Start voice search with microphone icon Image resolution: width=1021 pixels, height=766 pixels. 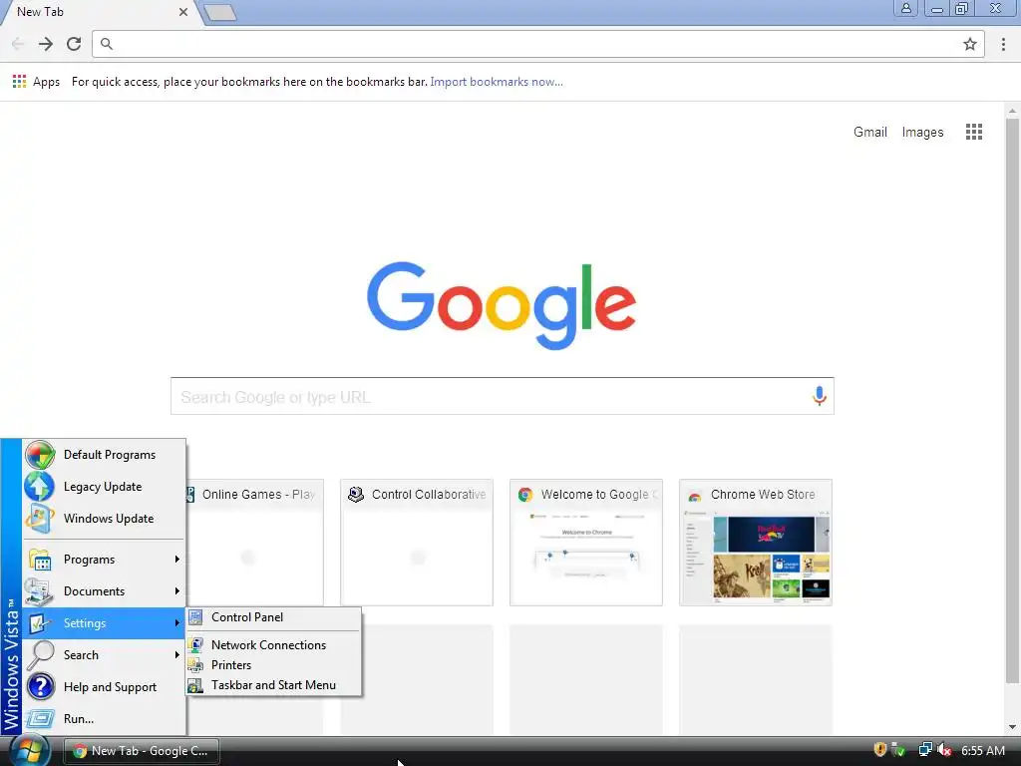pos(820,395)
